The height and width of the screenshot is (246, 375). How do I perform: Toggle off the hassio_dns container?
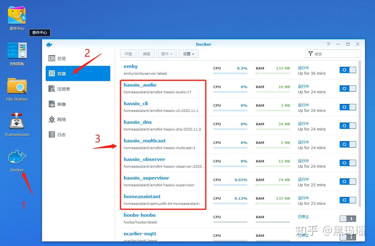click(348, 126)
